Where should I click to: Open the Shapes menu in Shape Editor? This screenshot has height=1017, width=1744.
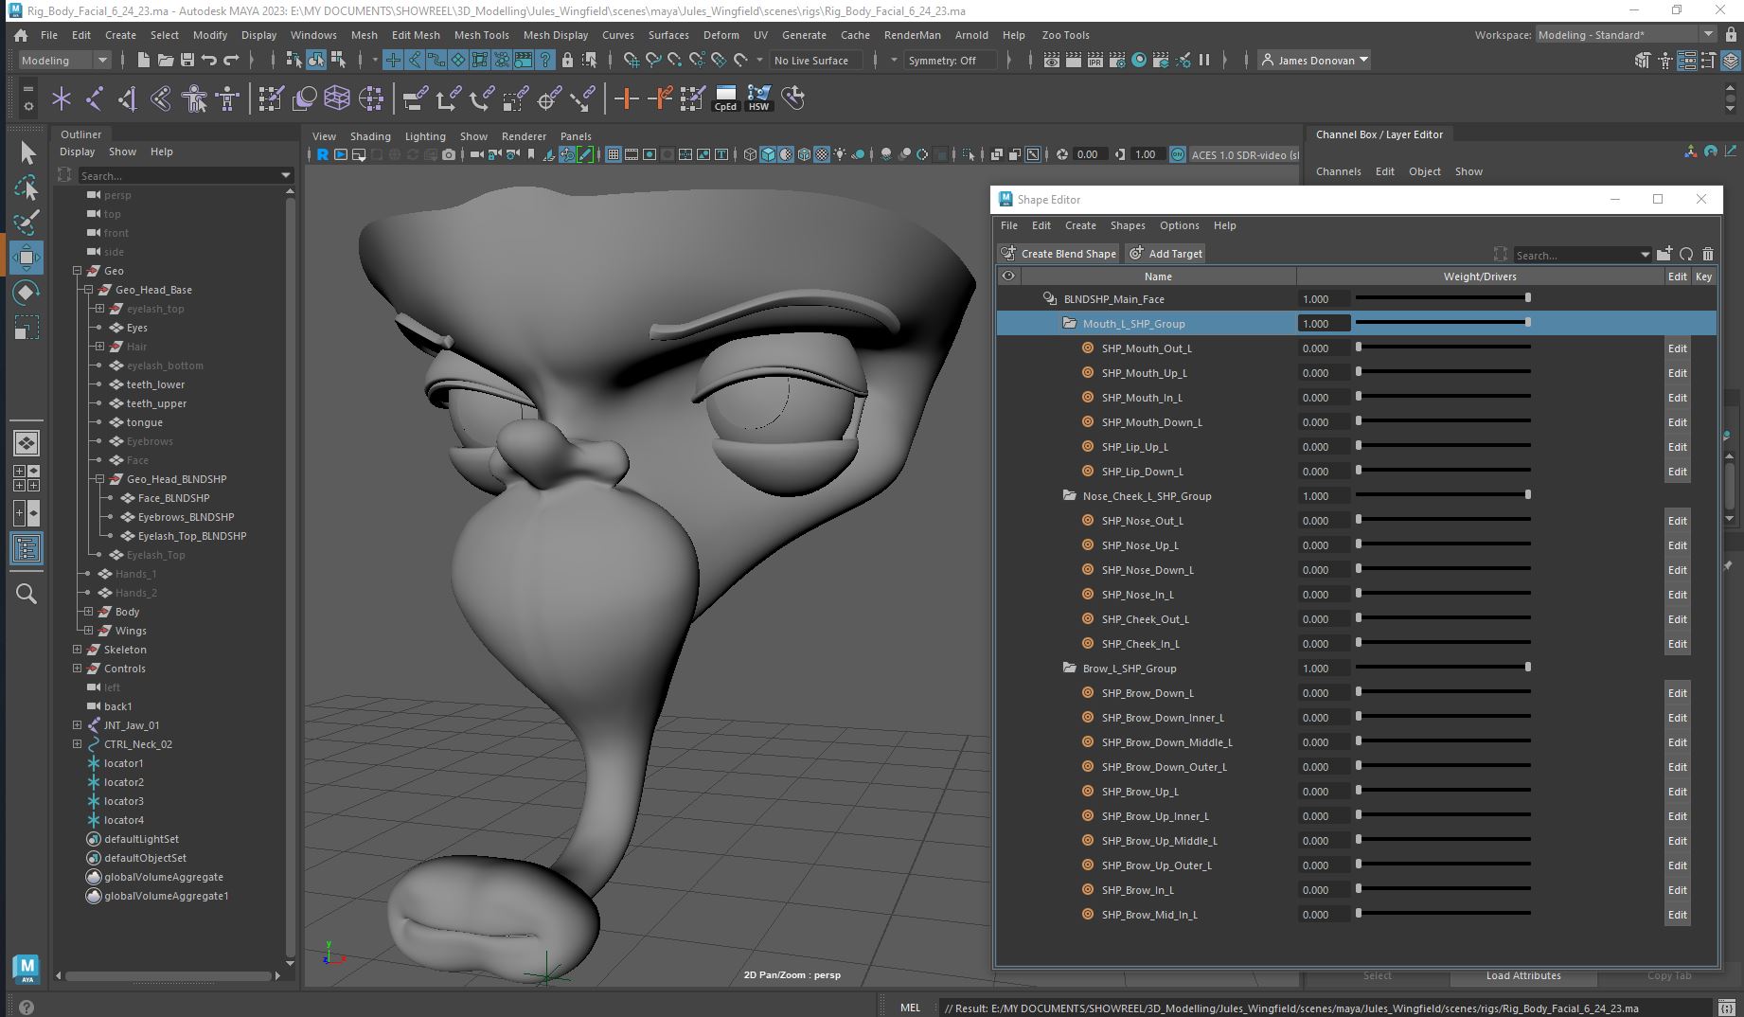[x=1128, y=225]
